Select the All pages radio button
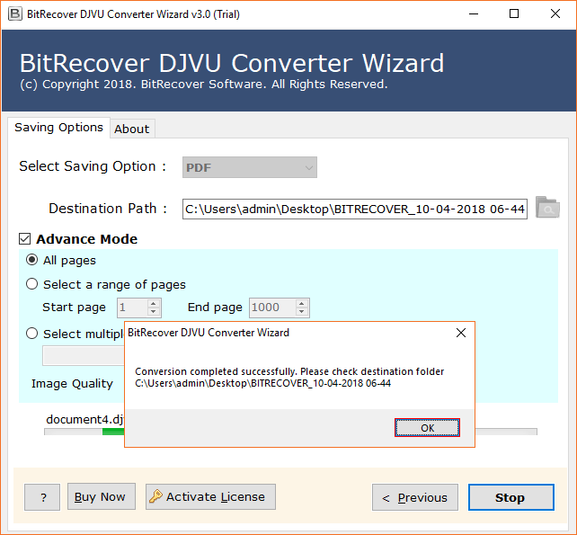The width and height of the screenshot is (577, 535). coord(32,260)
